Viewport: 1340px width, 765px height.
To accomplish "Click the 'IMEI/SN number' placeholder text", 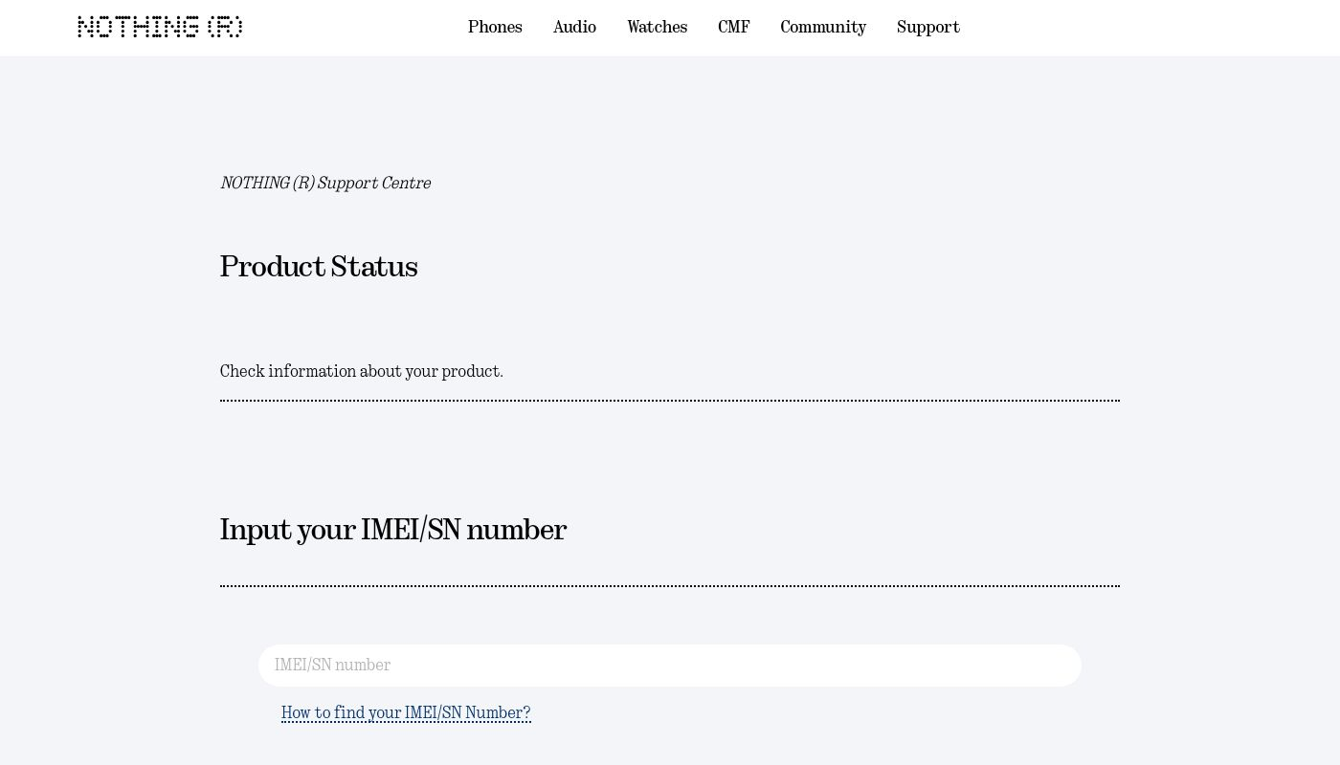I will pos(333,666).
